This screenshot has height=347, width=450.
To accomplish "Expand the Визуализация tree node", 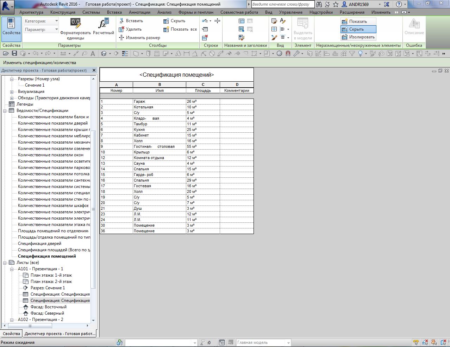I will (12, 92).
